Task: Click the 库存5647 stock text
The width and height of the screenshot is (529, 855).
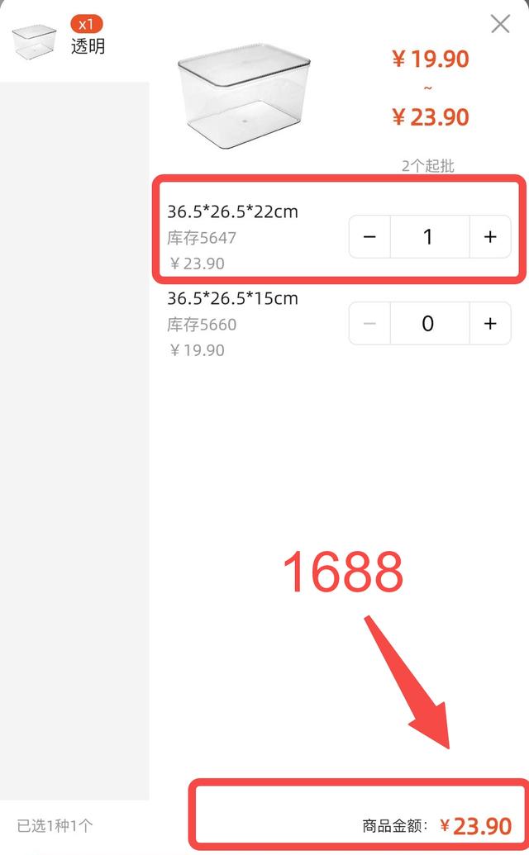Action: [202, 238]
